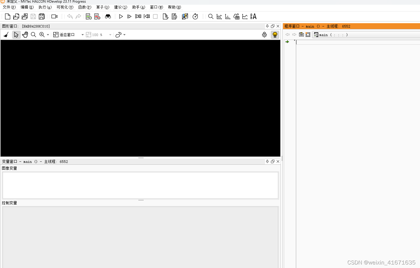Open the 窗口(W) menu

click(x=156, y=7)
